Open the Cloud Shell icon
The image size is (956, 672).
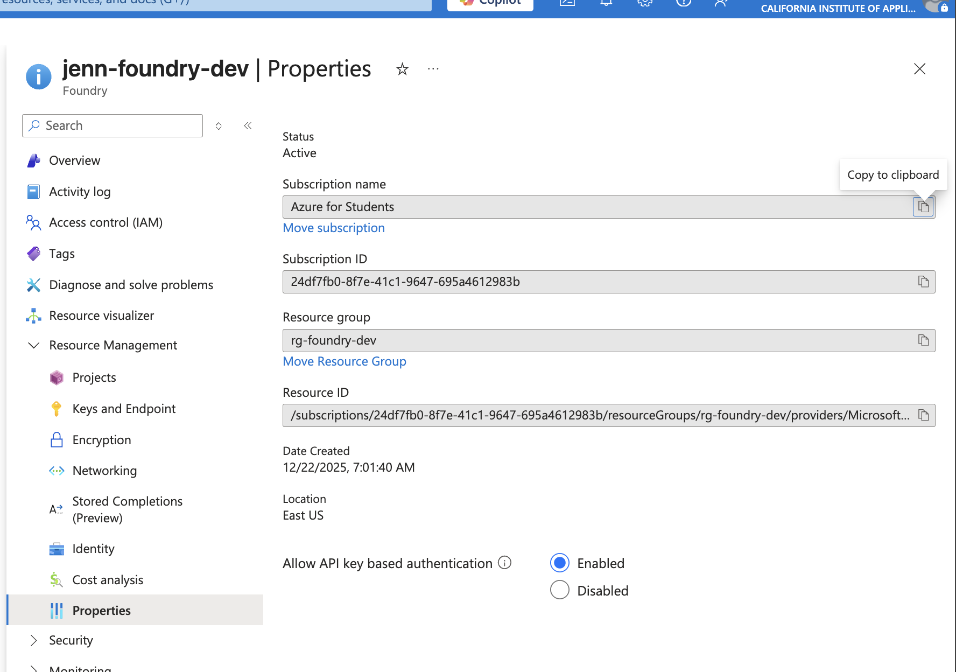click(567, 3)
